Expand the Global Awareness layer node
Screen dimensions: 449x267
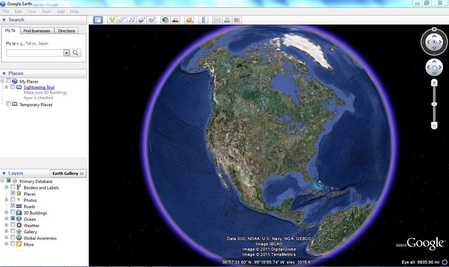click(6, 238)
